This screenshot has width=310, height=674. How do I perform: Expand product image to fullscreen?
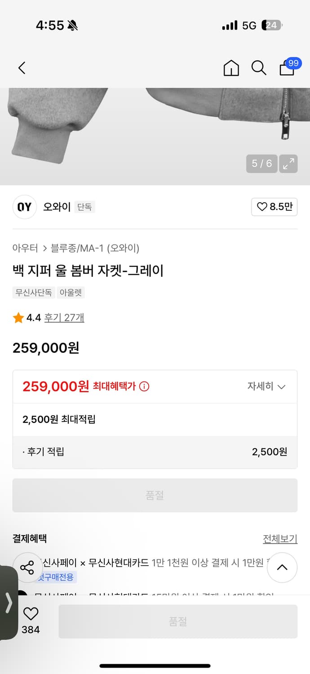(x=288, y=164)
